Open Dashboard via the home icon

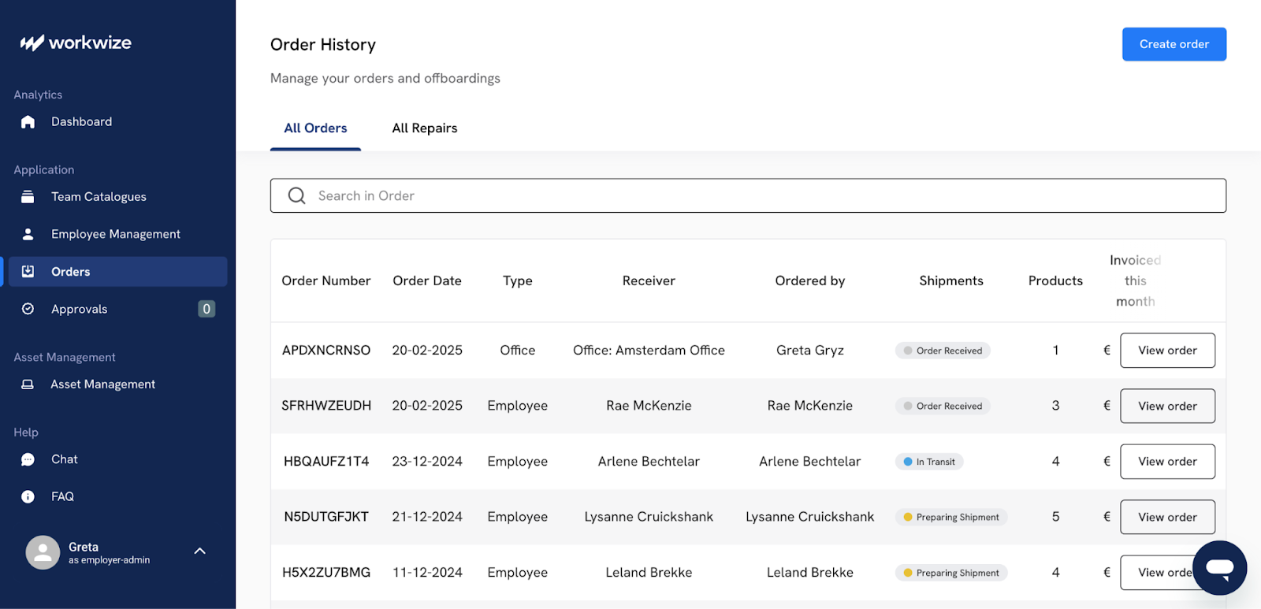pos(28,121)
